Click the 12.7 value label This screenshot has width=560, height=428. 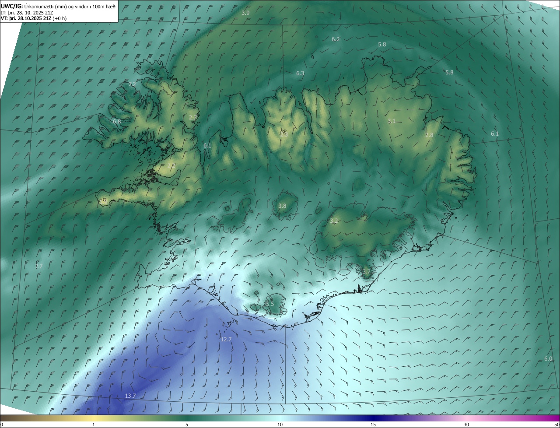pyautogui.click(x=226, y=339)
